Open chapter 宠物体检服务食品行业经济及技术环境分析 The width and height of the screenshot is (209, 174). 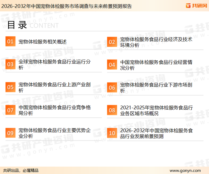click(156, 42)
